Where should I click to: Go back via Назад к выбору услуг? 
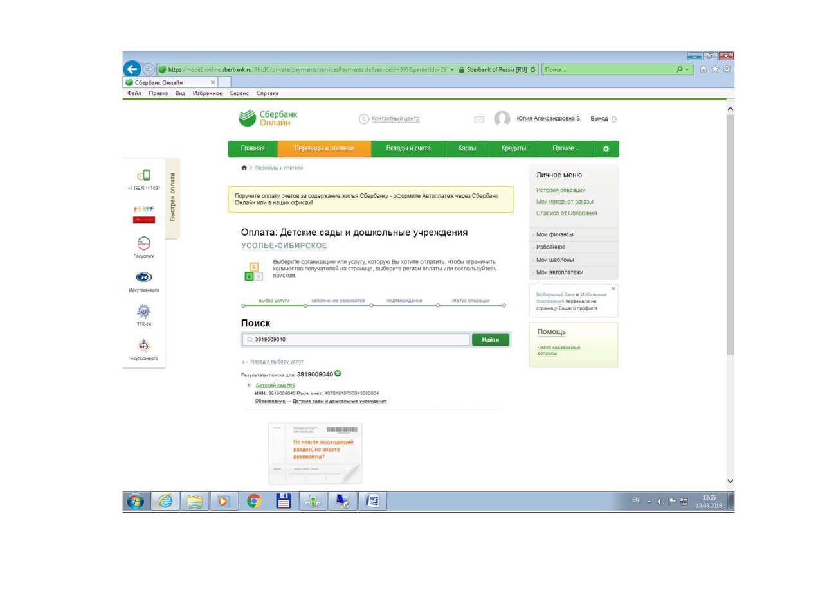coord(277,362)
